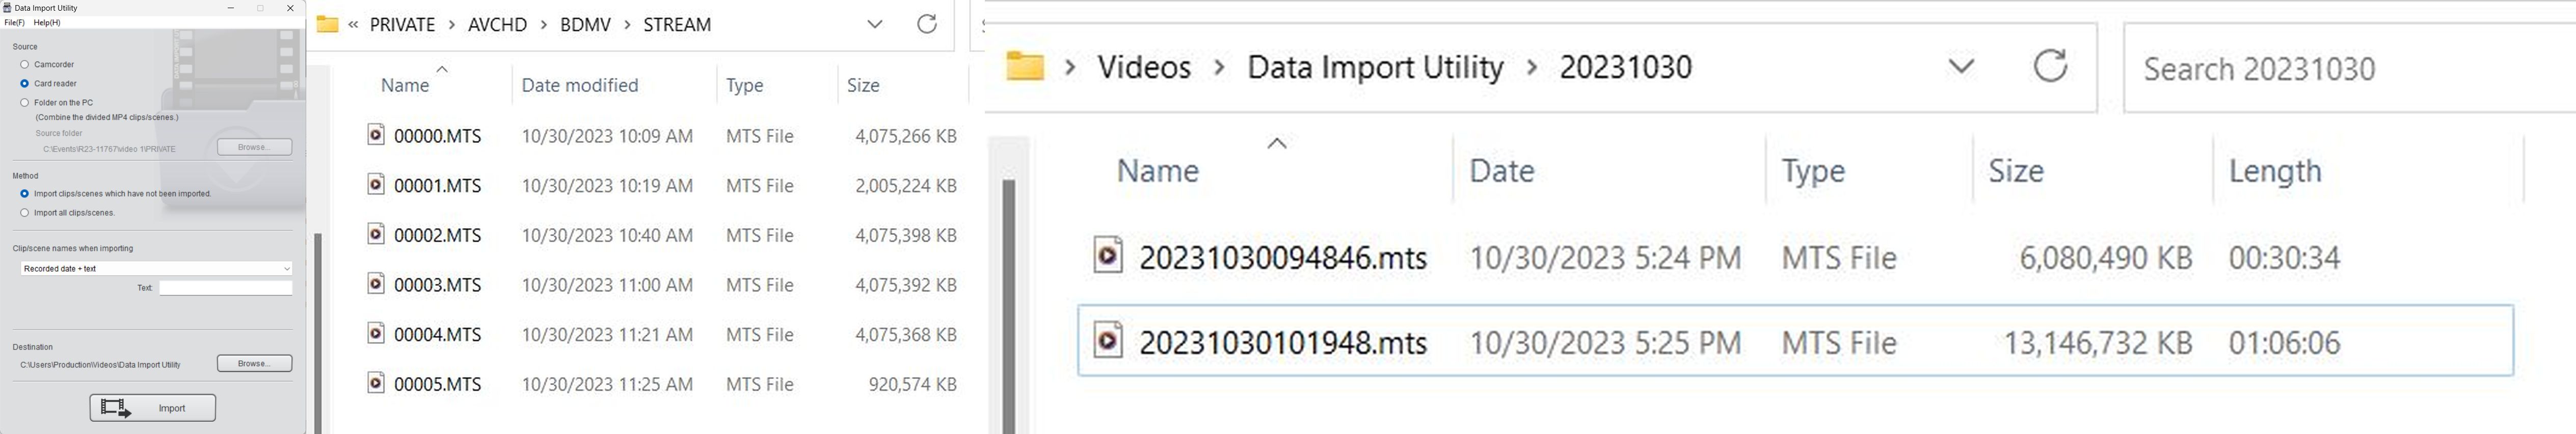Click the Text input field for clip names
Screen dimensions: 2576x434
pos(225,288)
